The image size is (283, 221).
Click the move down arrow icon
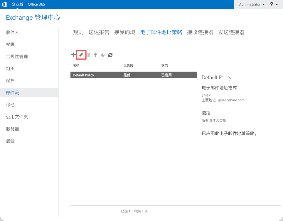coord(103,55)
